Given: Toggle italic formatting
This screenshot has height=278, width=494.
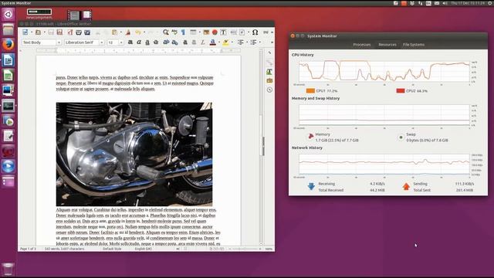Looking at the screenshot, I should point(139,42).
